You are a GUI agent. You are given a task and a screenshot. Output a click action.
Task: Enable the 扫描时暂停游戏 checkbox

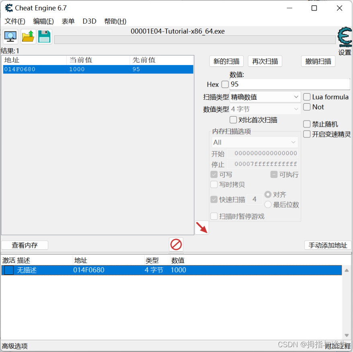pyautogui.click(x=214, y=216)
